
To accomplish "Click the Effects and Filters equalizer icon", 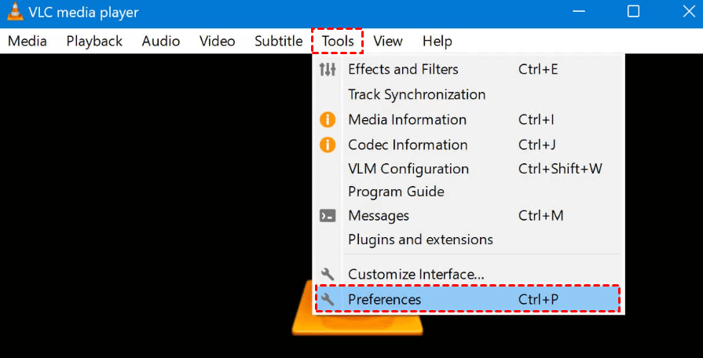I will pos(328,69).
